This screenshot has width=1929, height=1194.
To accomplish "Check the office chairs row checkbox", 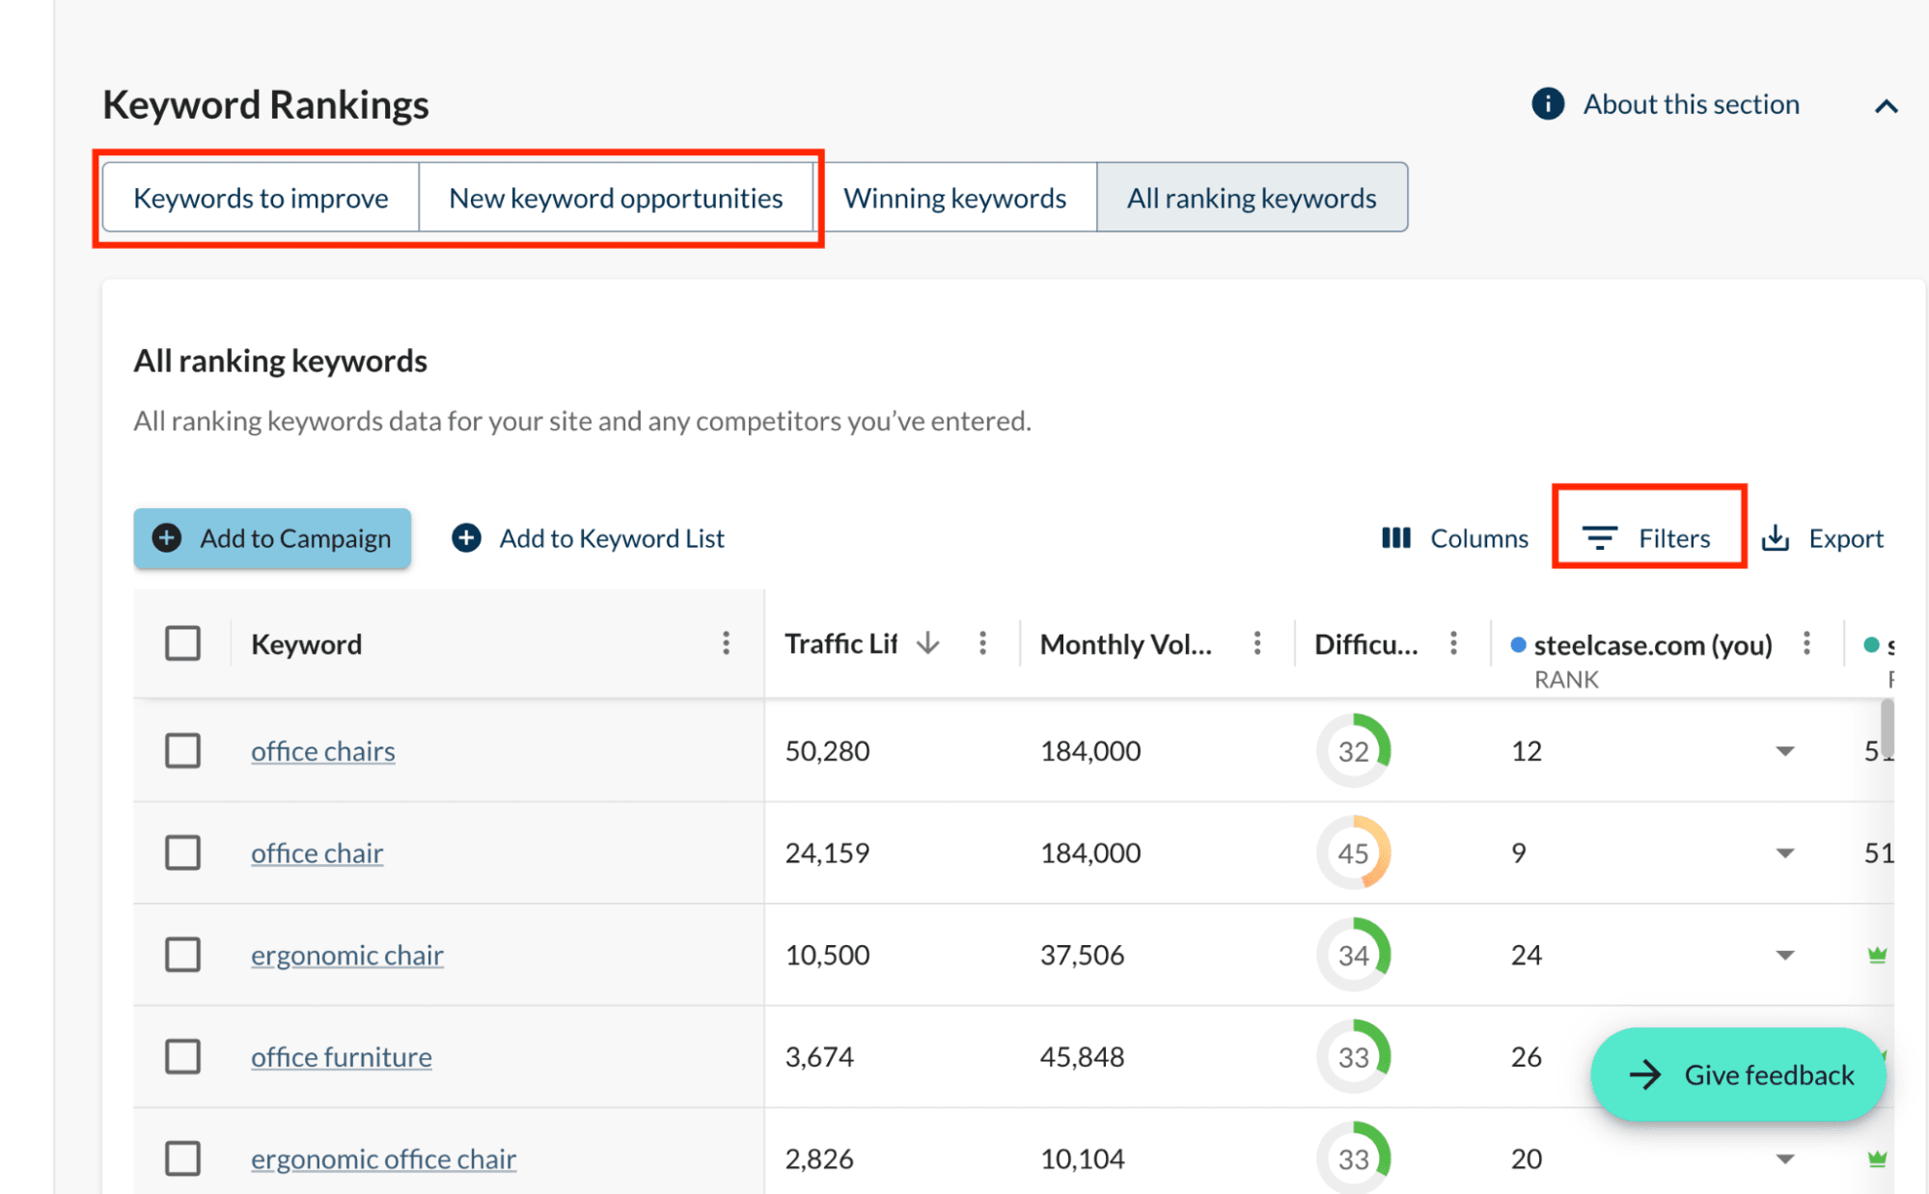I will 182,750.
